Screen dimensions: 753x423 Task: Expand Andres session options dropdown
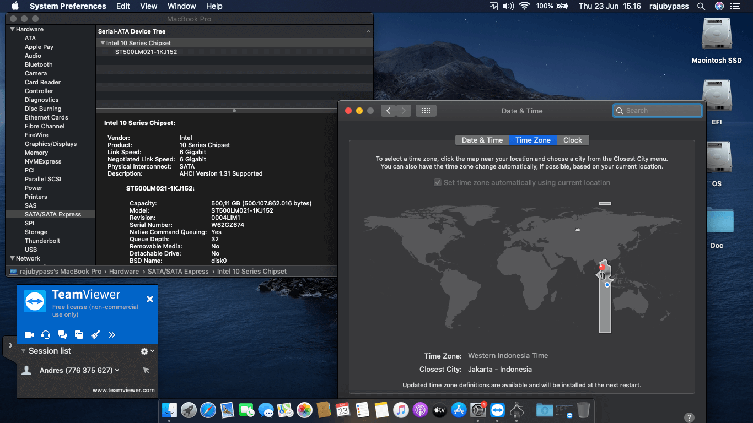point(117,371)
